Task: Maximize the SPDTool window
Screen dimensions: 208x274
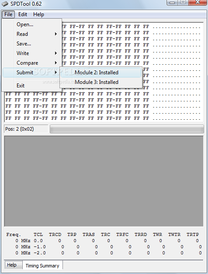Action: 183,3
